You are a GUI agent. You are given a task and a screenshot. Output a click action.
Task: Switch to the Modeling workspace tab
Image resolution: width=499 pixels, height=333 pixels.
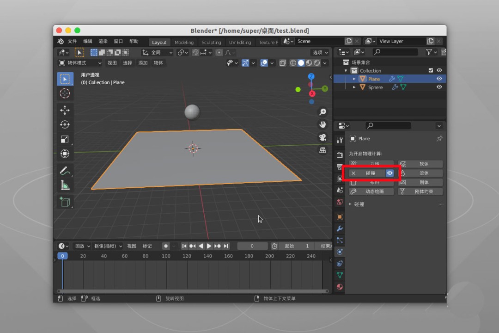click(184, 42)
